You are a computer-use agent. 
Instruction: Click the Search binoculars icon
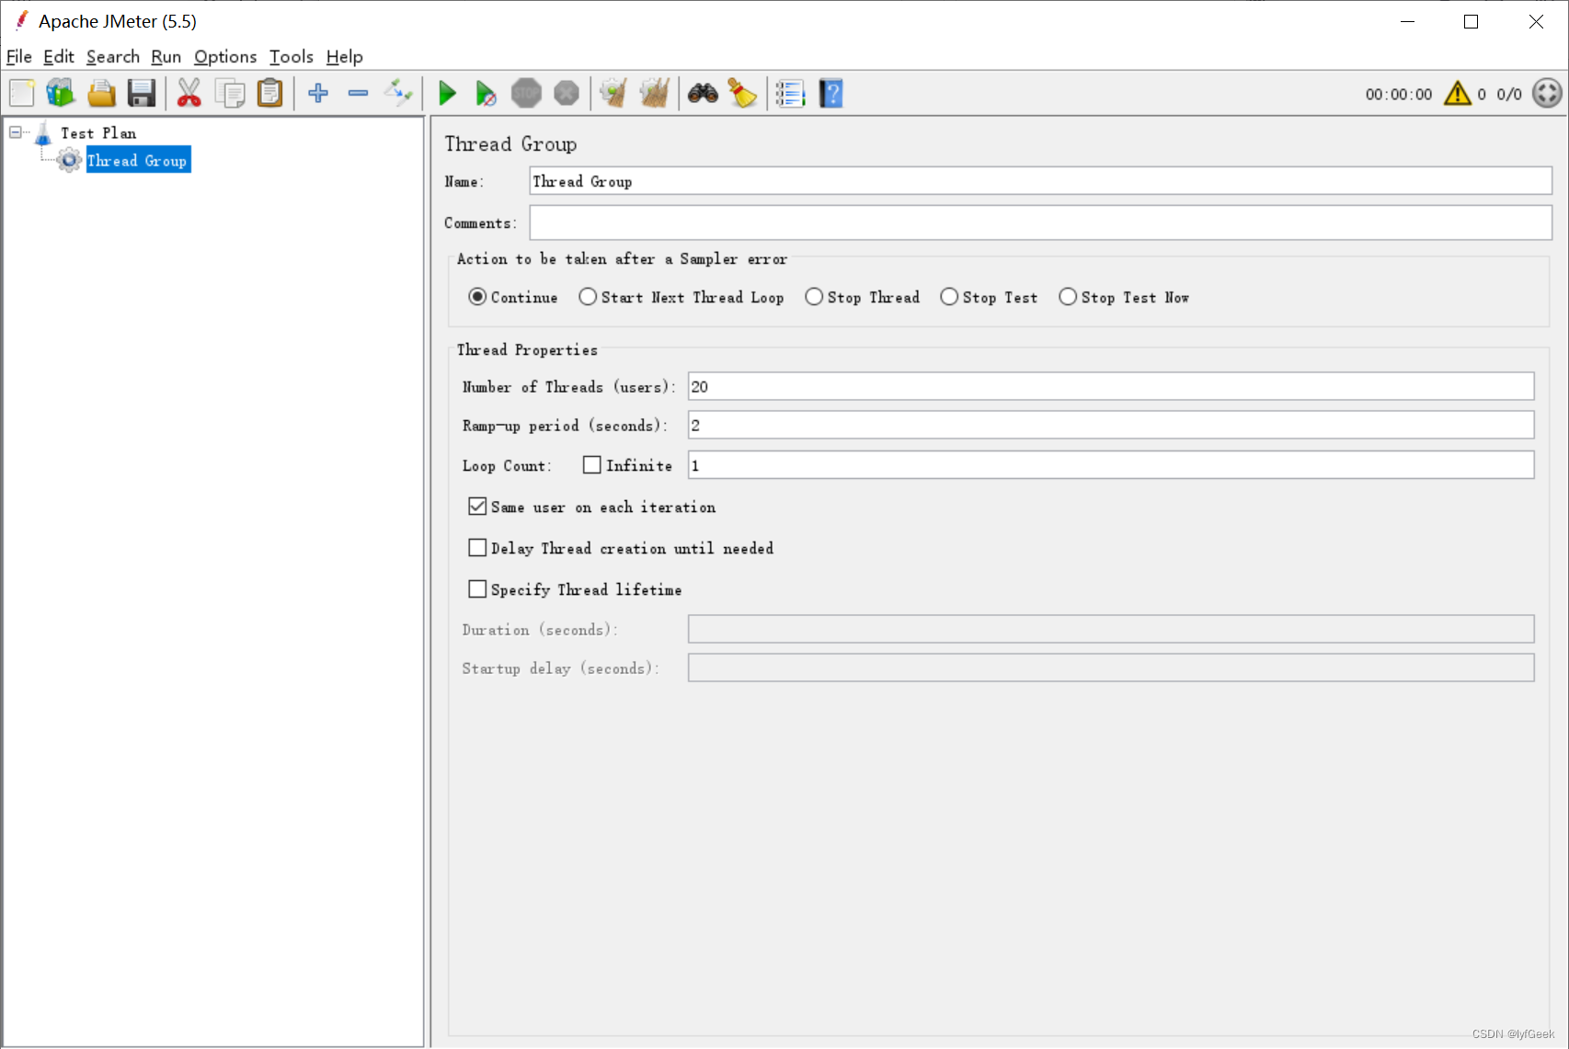tap(703, 94)
